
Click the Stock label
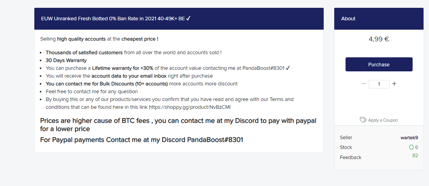pyautogui.click(x=346, y=147)
